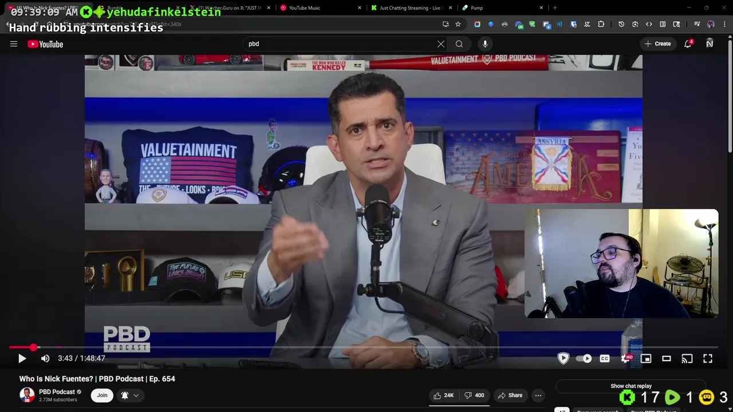Seek on the red video progress bar
733x412 pixels.
tap(363, 347)
